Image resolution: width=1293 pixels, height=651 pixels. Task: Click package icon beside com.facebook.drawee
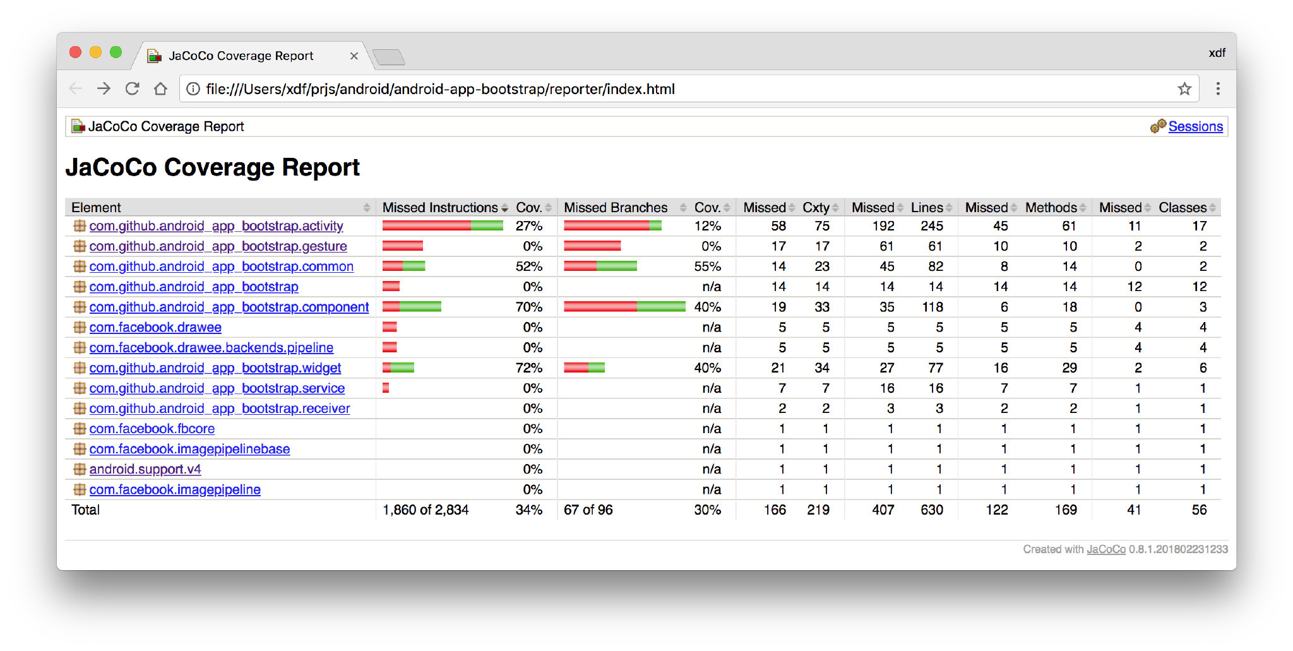click(x=80, y=327)
